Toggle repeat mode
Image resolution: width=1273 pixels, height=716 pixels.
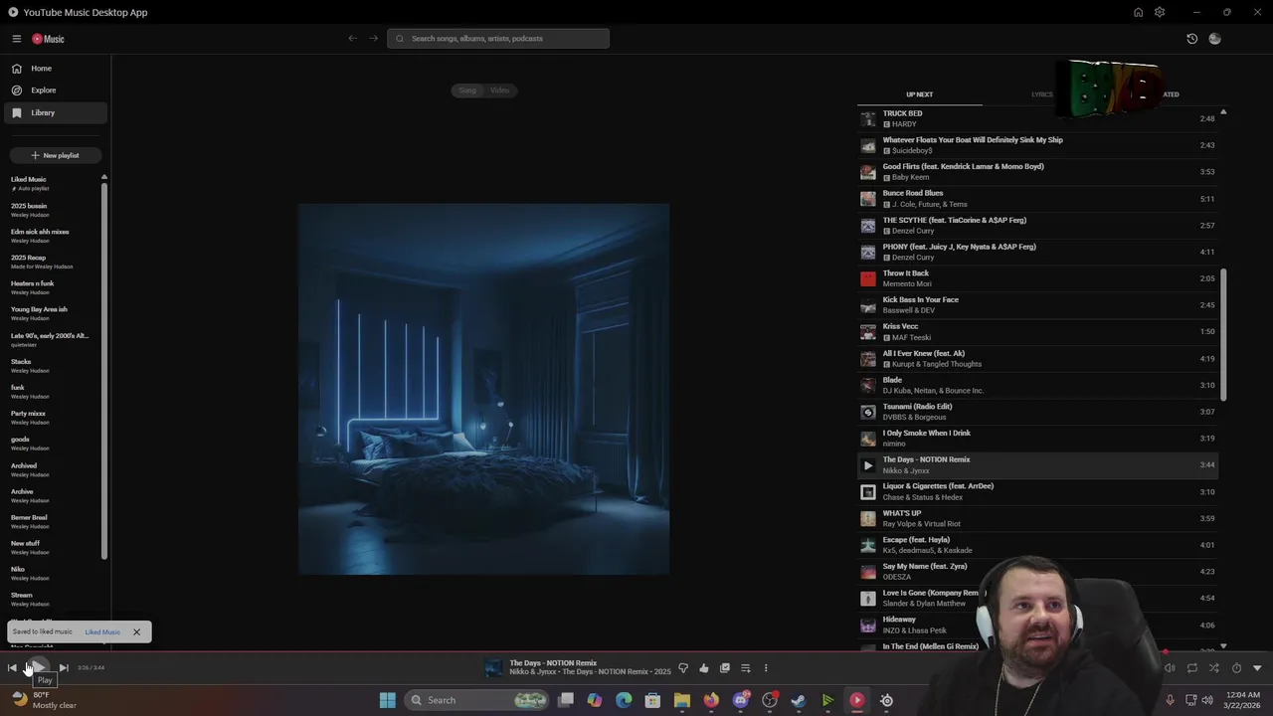(1191, 668)
